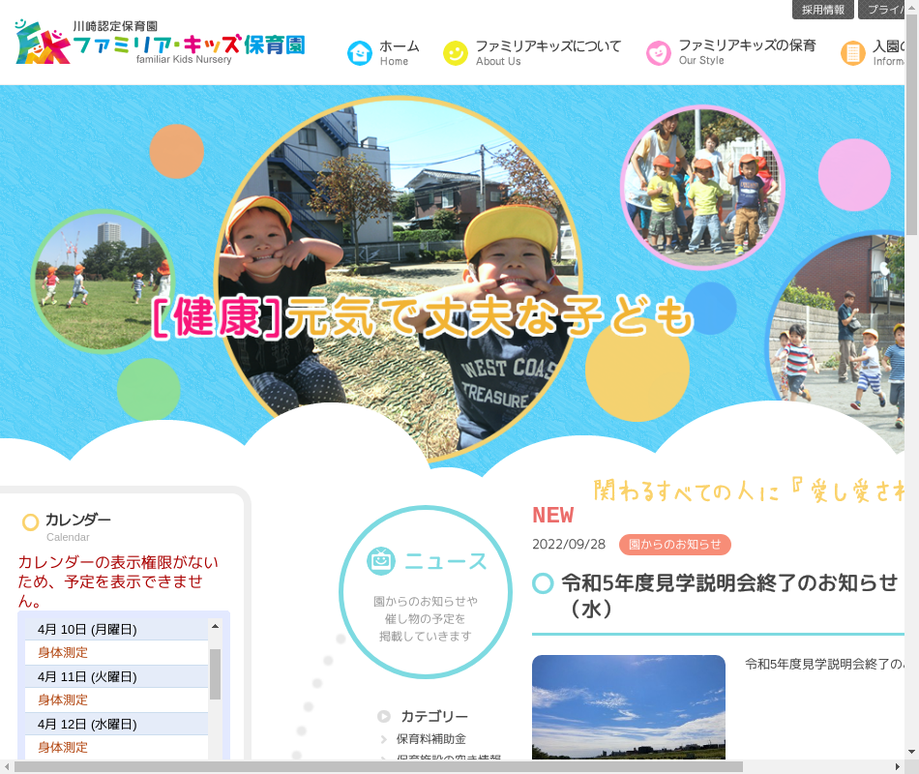Image resolution: width=919 pixels, height=774 pixels.
Task: Click the orange ring icon beside カレンダー
Action: click(x=31, y=521)
